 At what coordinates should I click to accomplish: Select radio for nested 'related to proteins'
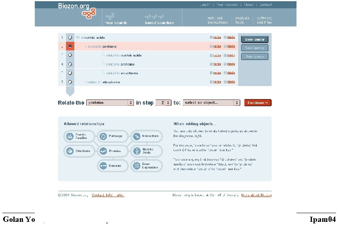[x=70, y=64]
